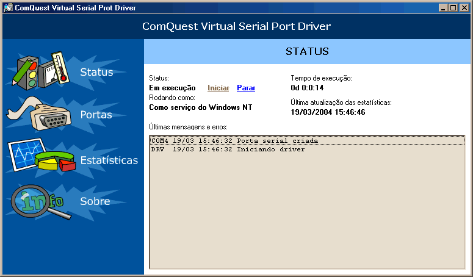The width and height of the screenshot is (473, 277).
Task: Click the STATUS header banner
Action: tap(307, 51)
